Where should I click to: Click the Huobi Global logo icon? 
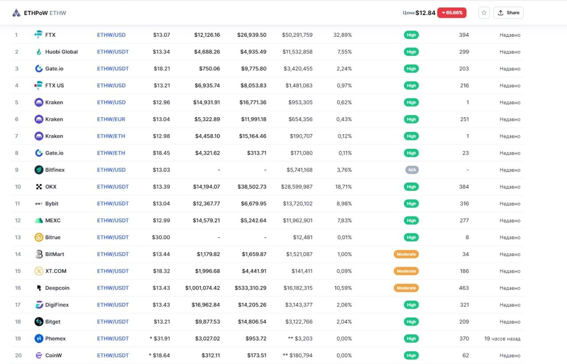[x=39, y=52]
